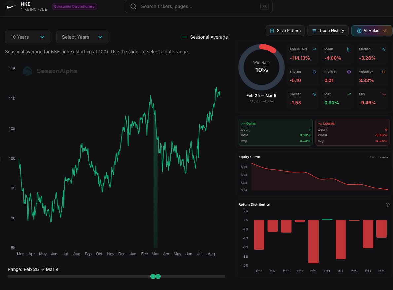The width and height of the screenshot is (393, 290).
Task: Click the Equity Curve heading
Action: (249, 157)
